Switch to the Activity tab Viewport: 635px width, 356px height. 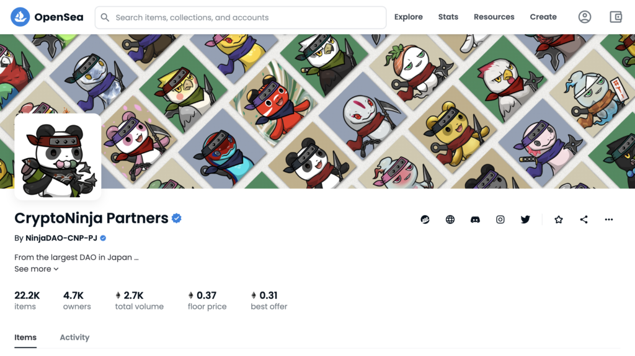coord(74,337)
